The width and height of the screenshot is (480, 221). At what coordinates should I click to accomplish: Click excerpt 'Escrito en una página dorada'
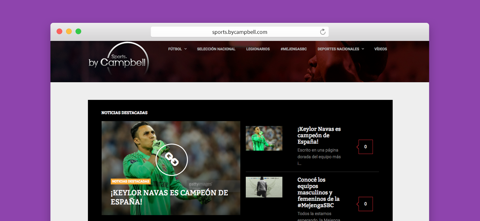pyautogui.click(x=319, y=157)
